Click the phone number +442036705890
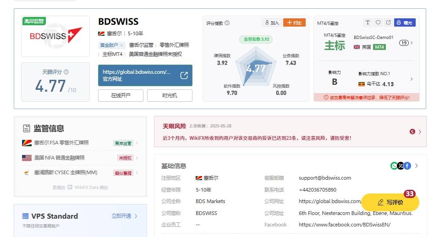Screen dimensions: 434x237 click(318, 190)
